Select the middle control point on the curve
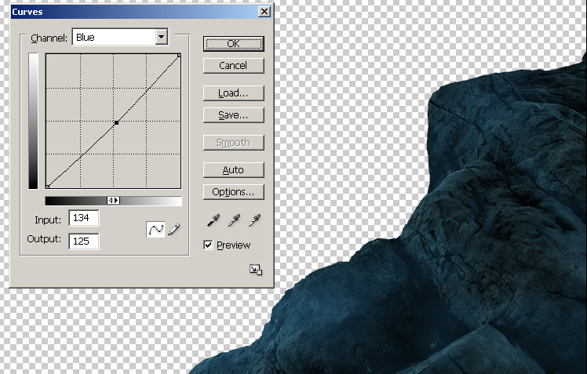 point(116,122)
